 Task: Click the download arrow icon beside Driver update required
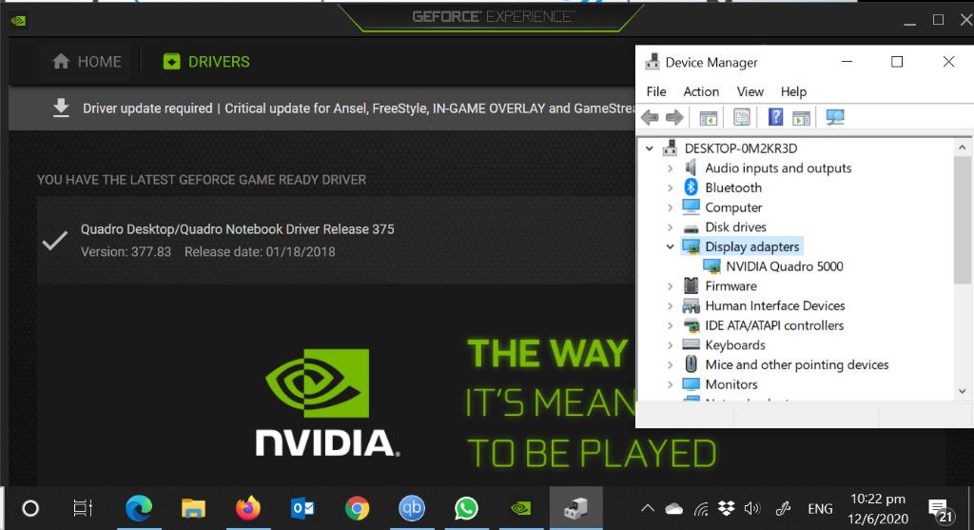coord(61,108)
